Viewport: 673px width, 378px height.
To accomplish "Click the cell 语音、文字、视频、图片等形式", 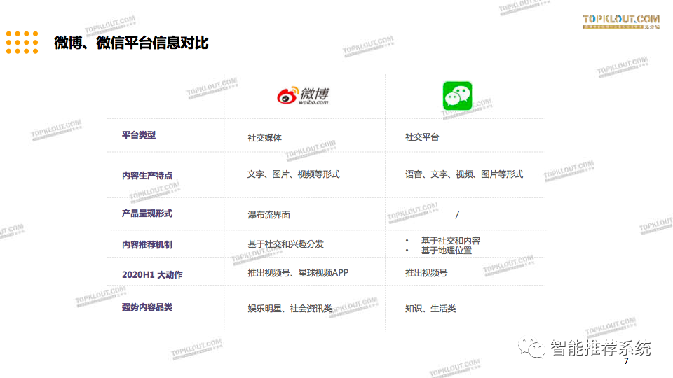I will tap(464, 174).
